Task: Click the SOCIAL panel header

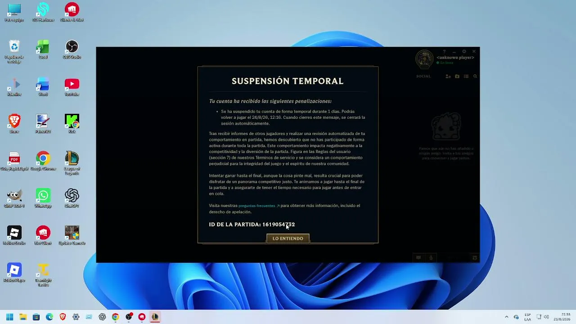Action: [x=423, y=76]
